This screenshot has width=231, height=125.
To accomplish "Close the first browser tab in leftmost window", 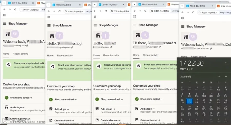I will pos(33,3).
